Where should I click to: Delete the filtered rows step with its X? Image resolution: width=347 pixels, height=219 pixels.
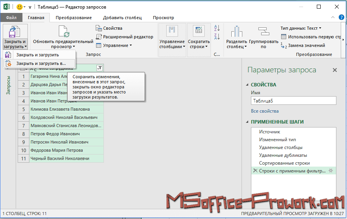255,171
